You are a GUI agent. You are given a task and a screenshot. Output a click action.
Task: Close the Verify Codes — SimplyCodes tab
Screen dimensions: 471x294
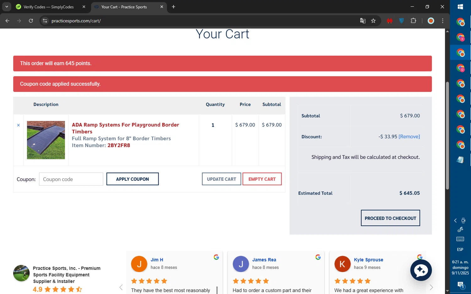84,7
